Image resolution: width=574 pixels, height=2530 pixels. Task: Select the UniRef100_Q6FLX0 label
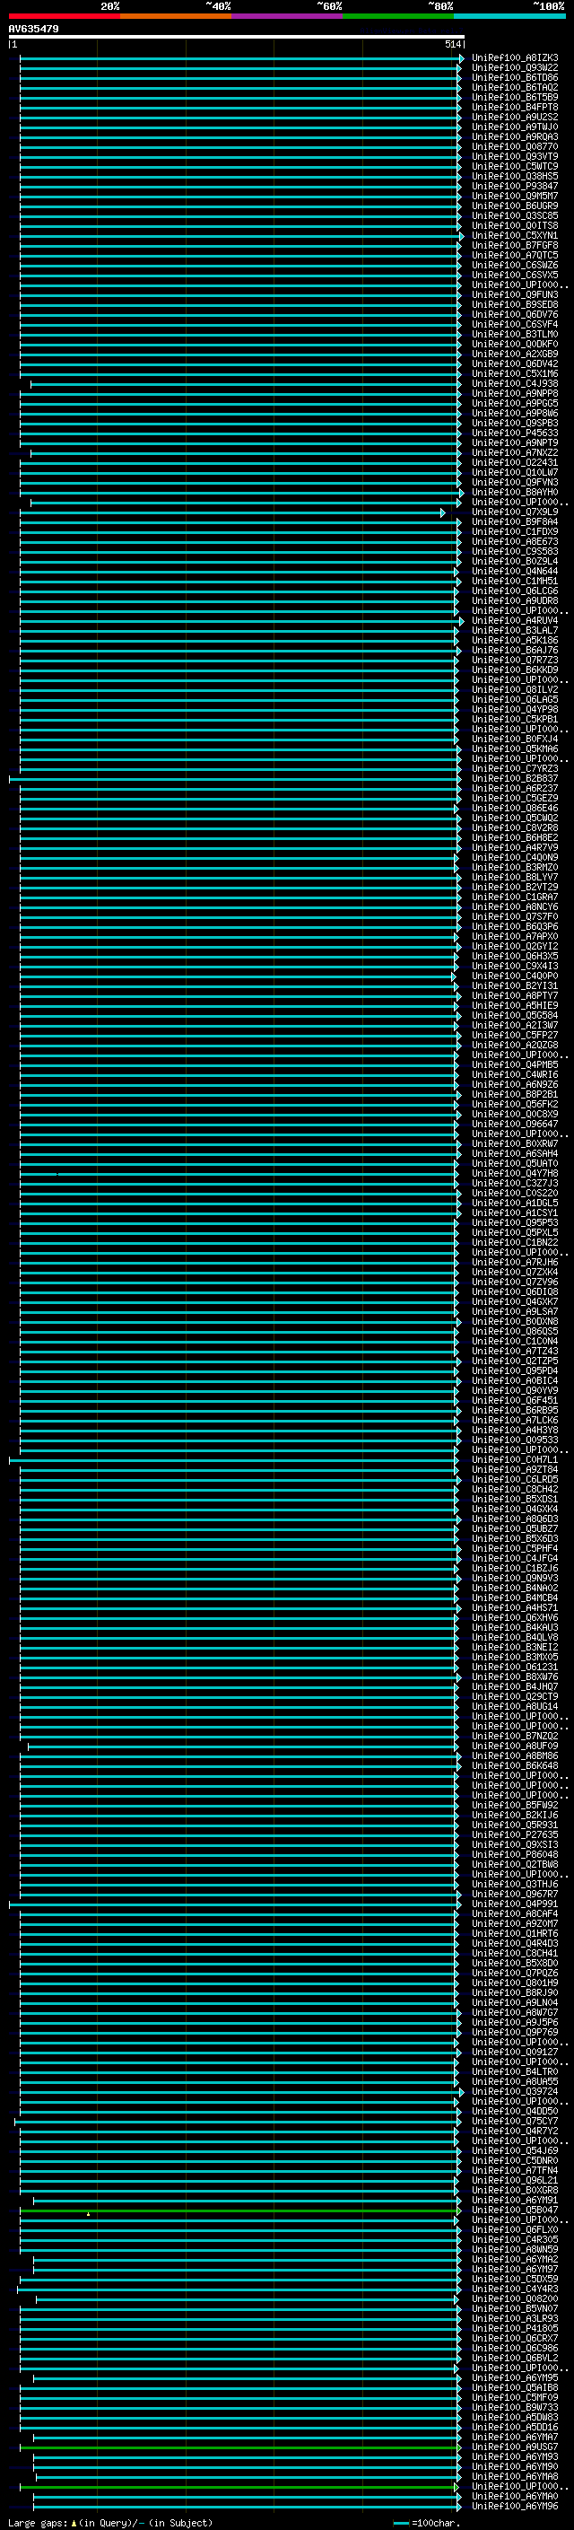[x=515, y=2229]
